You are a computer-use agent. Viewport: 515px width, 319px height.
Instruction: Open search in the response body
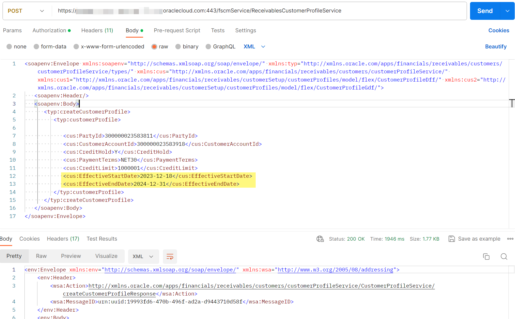pyautogui.click(x=504, y=256)
